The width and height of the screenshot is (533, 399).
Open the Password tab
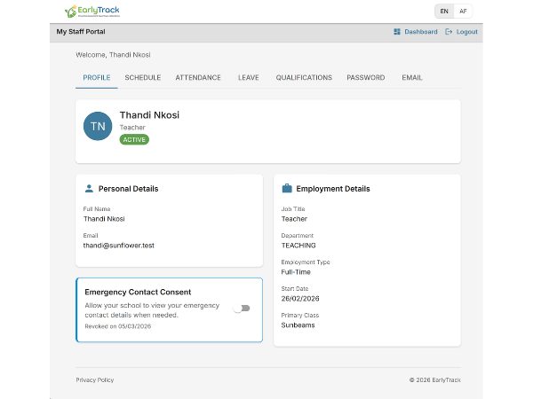pos(366,78)
